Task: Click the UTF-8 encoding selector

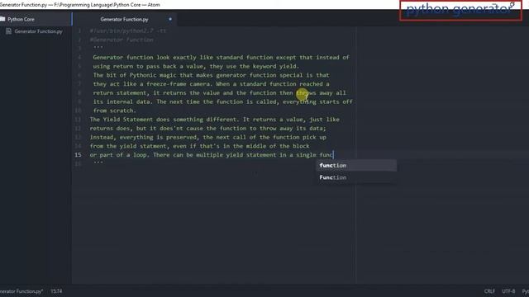Action: (x=508, y=291)
